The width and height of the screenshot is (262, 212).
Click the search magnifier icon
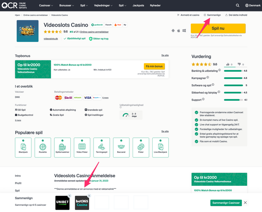click(237, 5)
